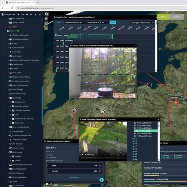Viewport: 187px width, 187px height.
Task: Select the highlighted mp4 file in file list
Action: point(145,131)
